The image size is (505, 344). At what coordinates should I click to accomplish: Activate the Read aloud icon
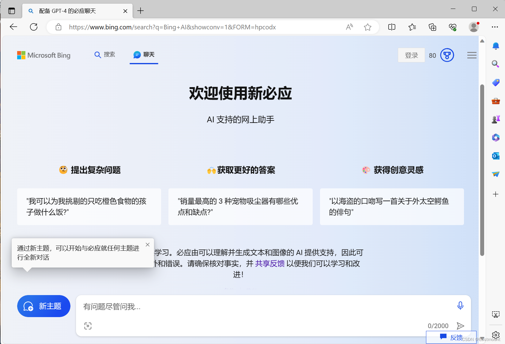click(349, 27)
